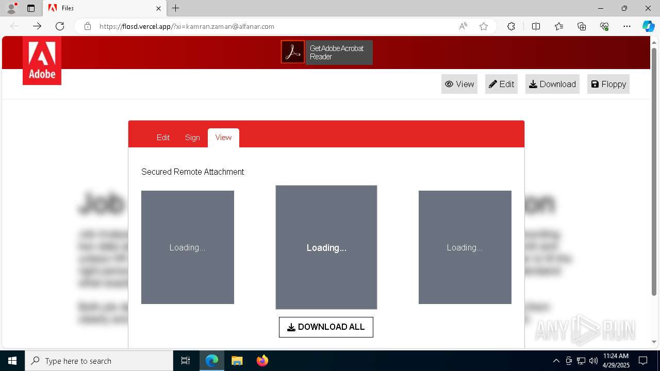Open the taskbar clock and date

616,361
